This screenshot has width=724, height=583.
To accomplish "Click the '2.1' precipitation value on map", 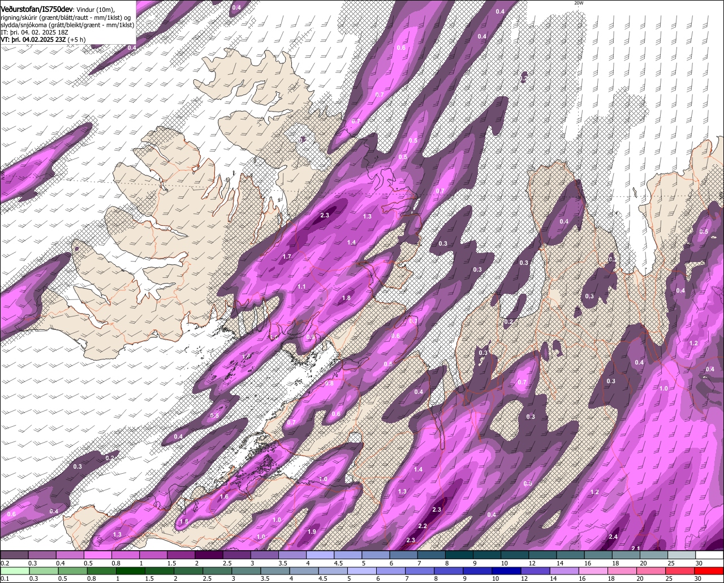I will (635, 548).
